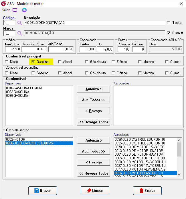Select 0001-OLEO DE MOTOR 40W TOPT item
This screenshot has width=186, height=199.
(x=145, y=154)
